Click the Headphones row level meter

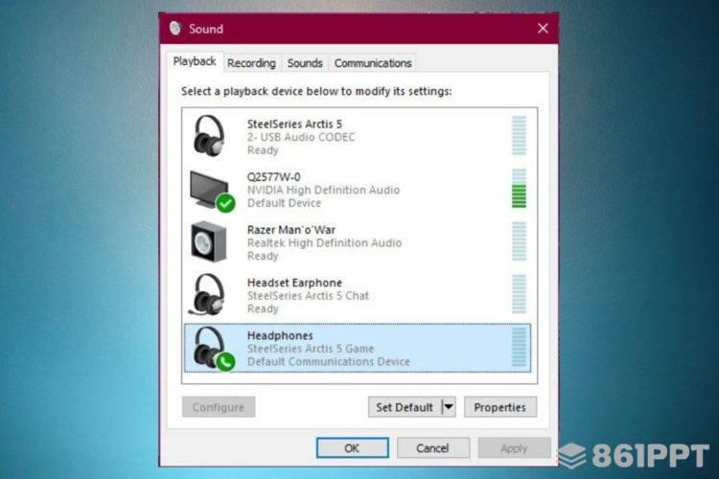pyautogui.click(x=519, y=348)
